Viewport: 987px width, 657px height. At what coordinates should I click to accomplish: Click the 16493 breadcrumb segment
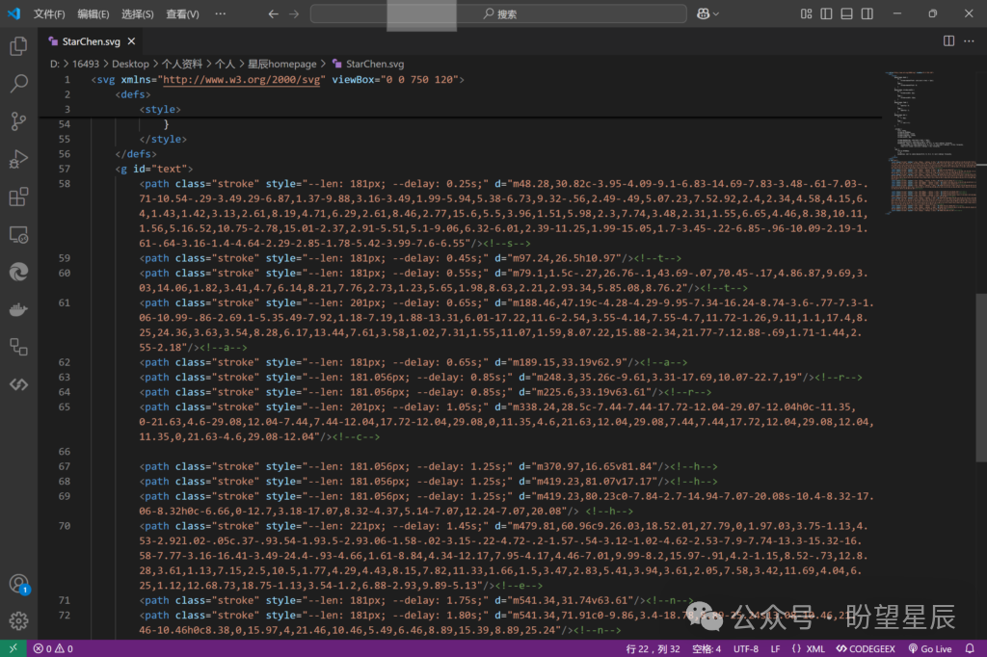point(86,64)
